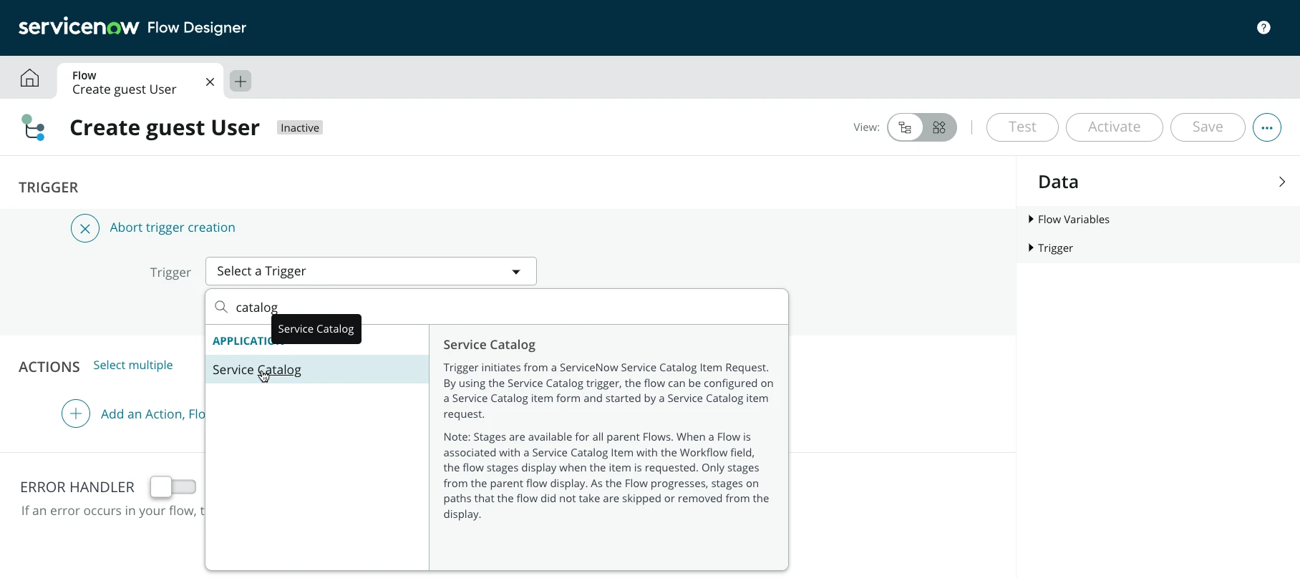Click the help question mark icon
1300x578 pixels.
pyautogui.click(x=1263, y=28)
